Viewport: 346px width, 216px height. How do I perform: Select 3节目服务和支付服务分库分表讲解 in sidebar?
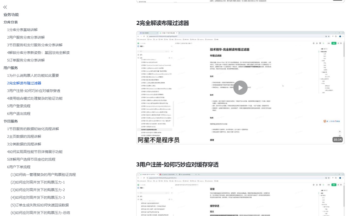(x=35, y=45)
